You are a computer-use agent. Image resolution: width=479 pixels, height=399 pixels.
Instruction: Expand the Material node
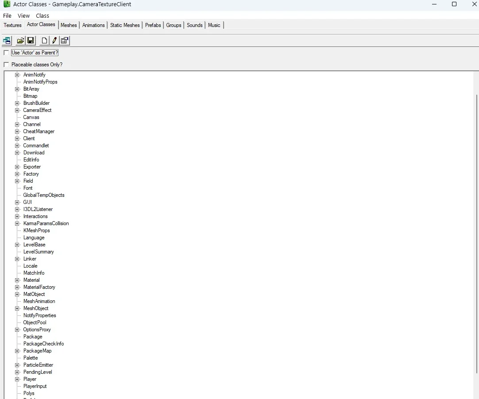tap(17, 280)
